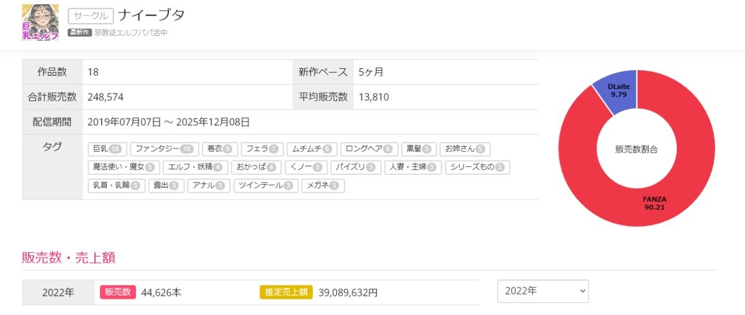The width and height of the screenshot is (745, 315).
Task: Select the 着衣 tag
Action: click(220, 149)
